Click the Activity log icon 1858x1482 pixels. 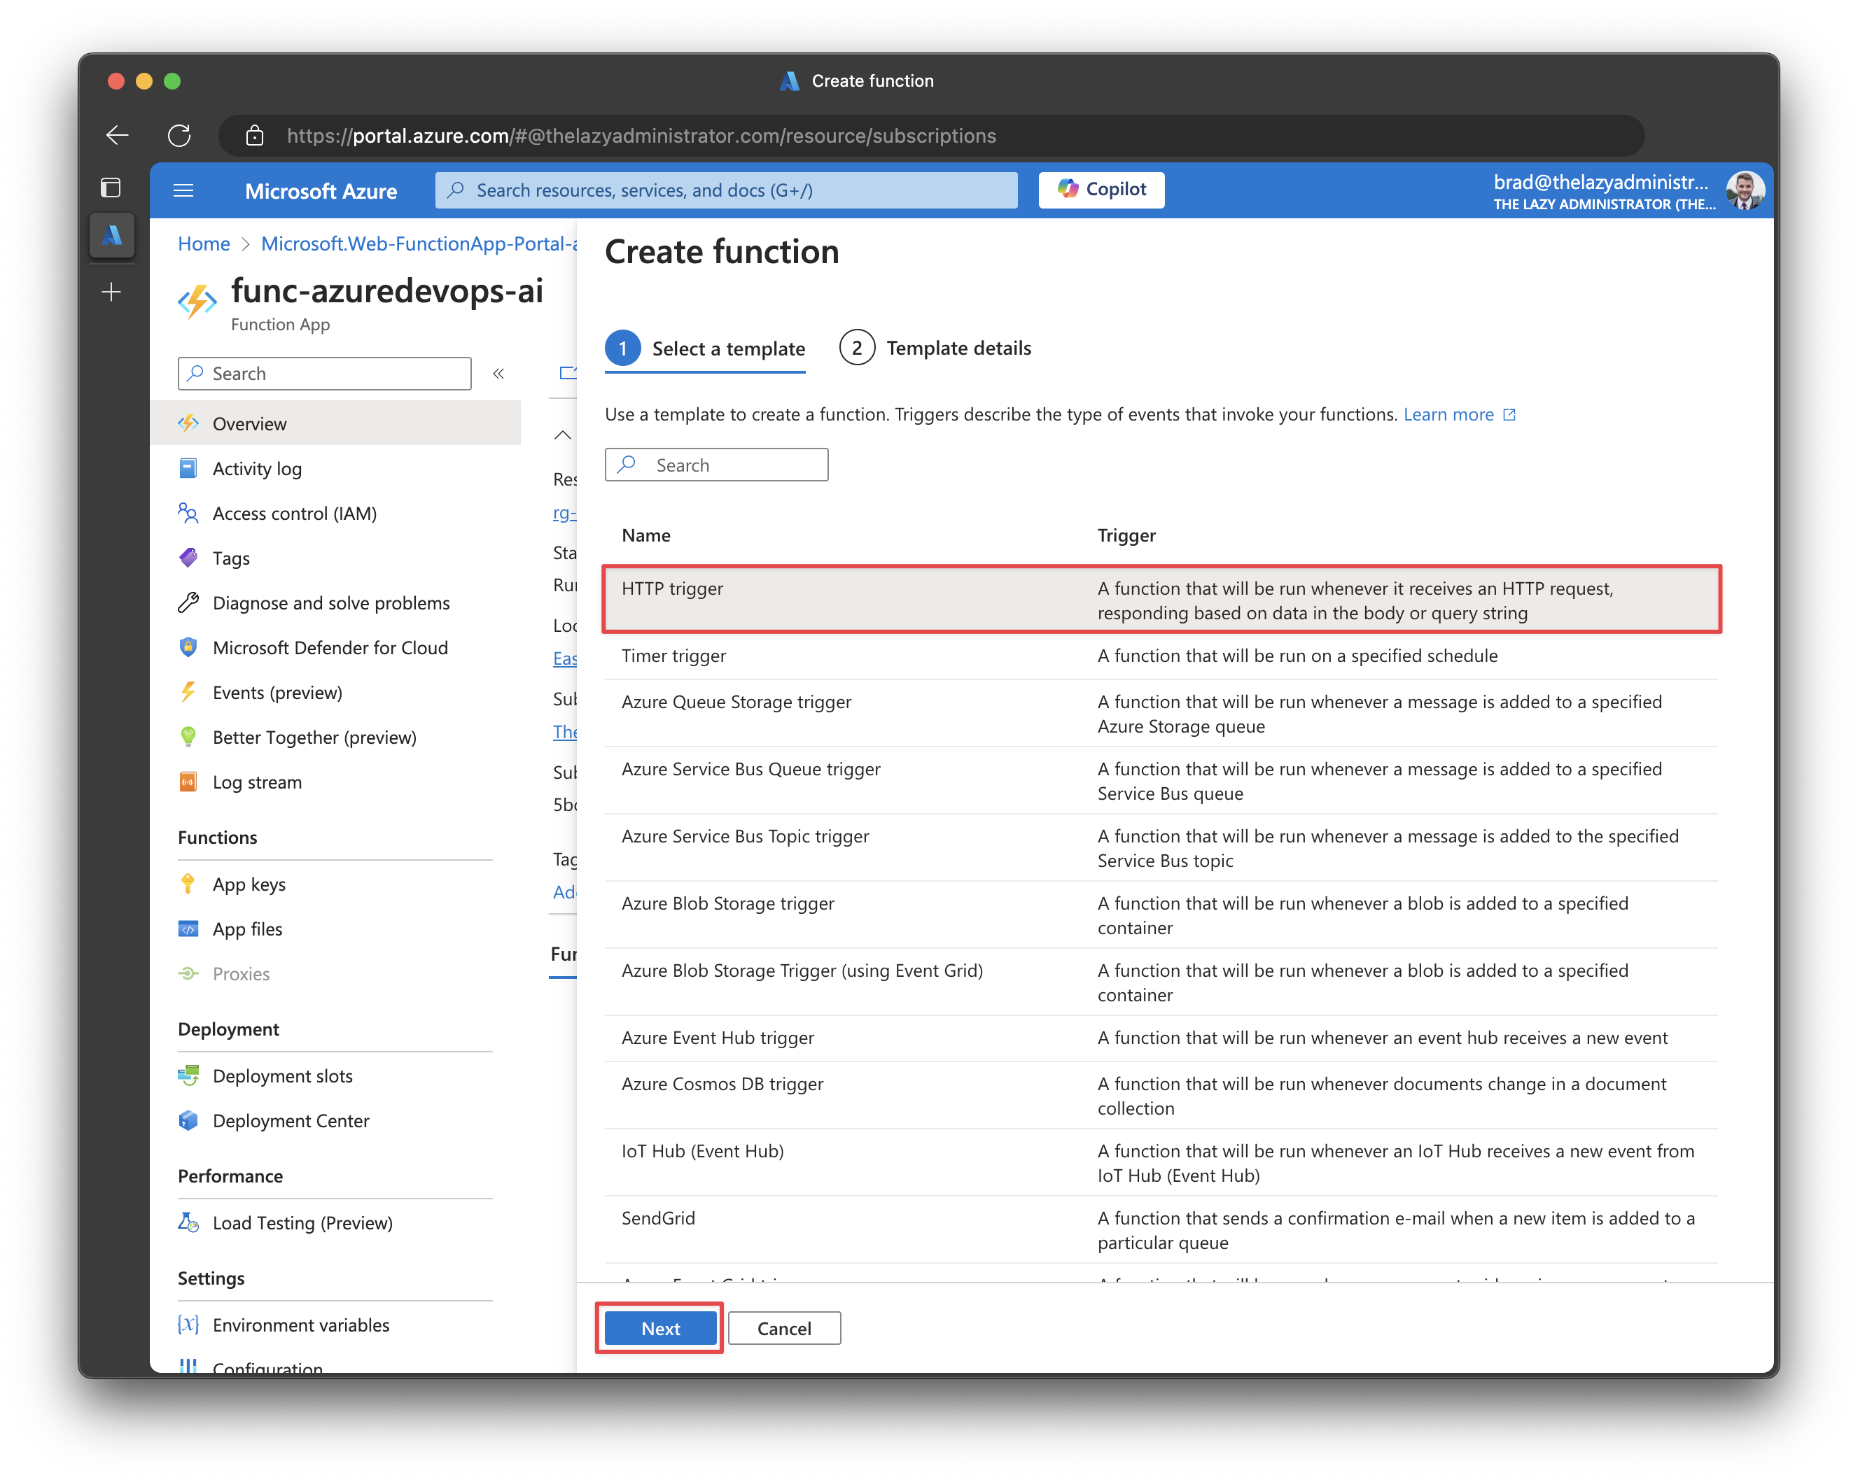[x=188, y=468]
